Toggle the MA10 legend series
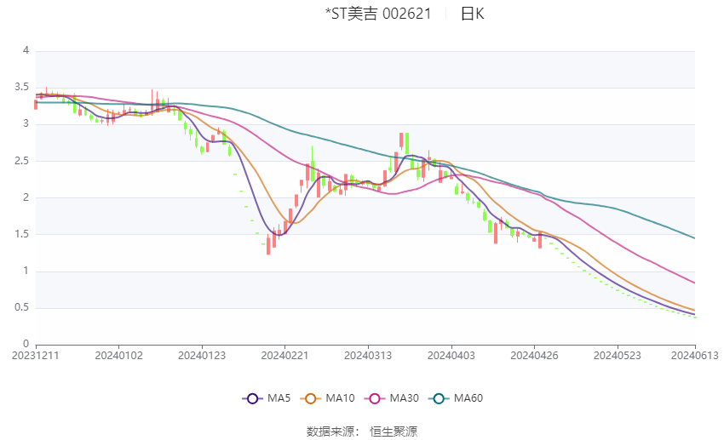The height and width of the screenshot is (440, 724). coord(327,398)
